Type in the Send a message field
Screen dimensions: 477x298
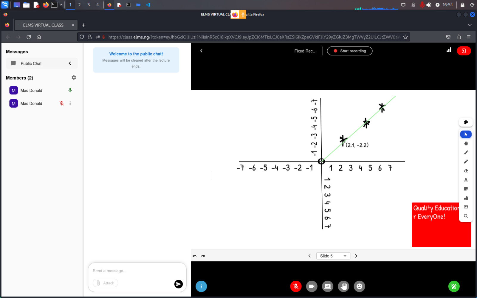128,271
